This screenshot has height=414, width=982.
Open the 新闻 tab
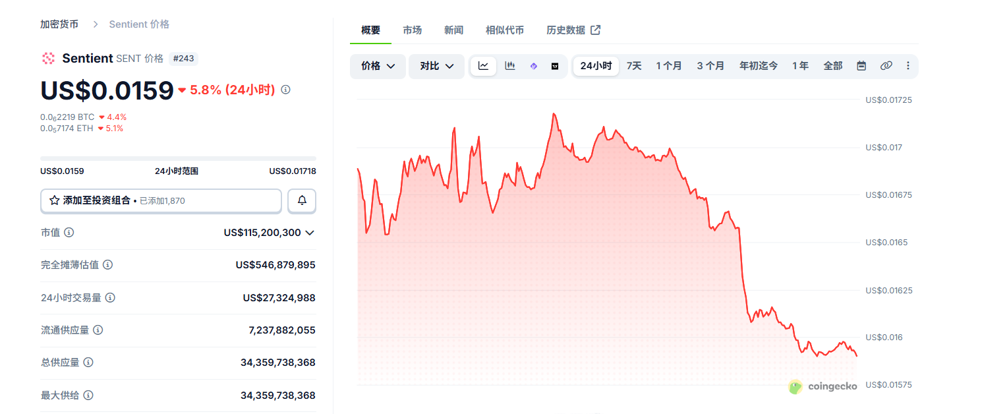pyautogui.click(x=453, y=30)
